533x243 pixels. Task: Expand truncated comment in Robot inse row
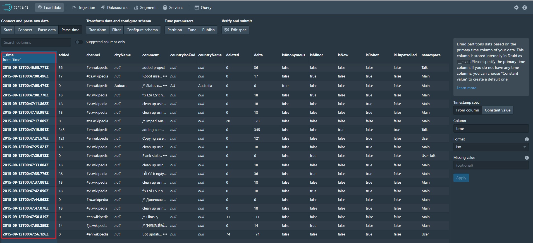tap(165, 76)
